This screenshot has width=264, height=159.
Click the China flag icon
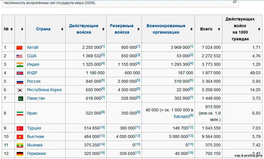19,48
